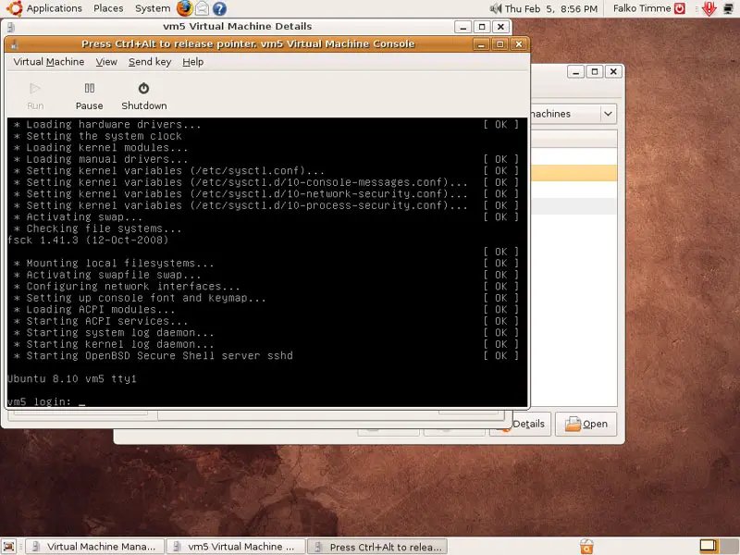Maximize the vm5 Virtual Machine Console window
Image resolution: width=740 pixels, height=555 pixels.
pos(499,44)
